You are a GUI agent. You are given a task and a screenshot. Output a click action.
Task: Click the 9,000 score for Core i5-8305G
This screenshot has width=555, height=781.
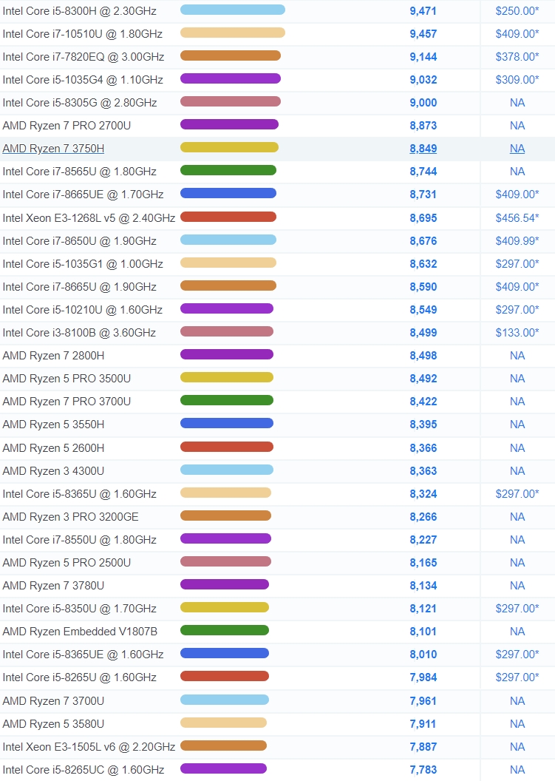tap(423, 103)
